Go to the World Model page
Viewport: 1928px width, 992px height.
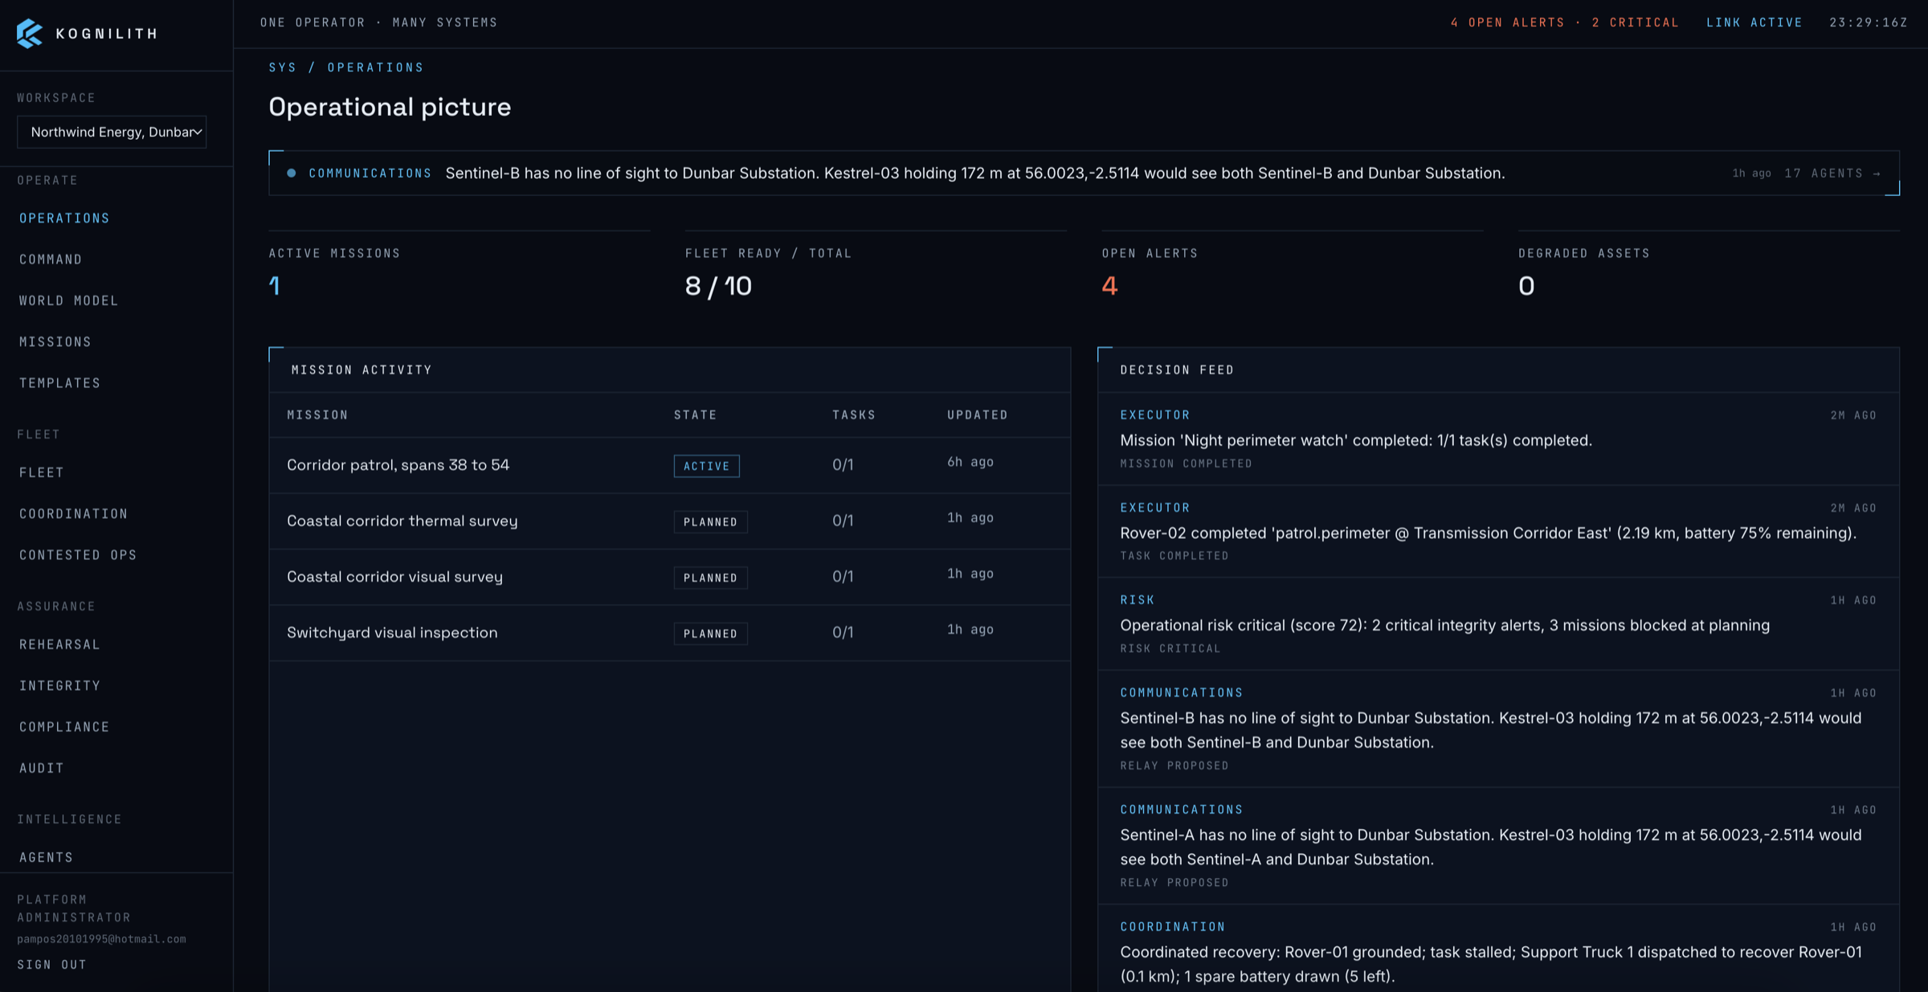(69, 300)
